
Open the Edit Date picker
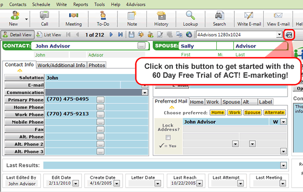76,184
